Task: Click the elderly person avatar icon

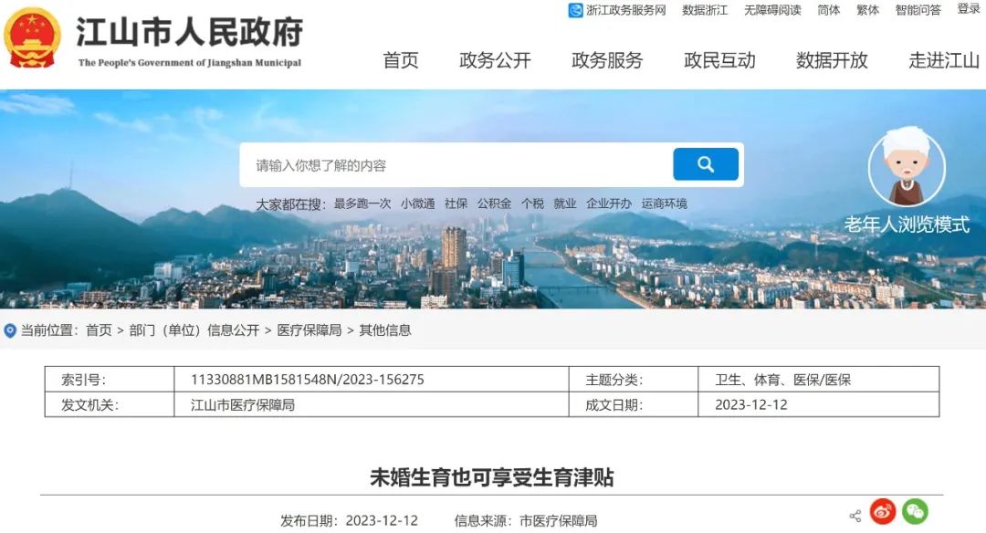Action: click(907, 167)
